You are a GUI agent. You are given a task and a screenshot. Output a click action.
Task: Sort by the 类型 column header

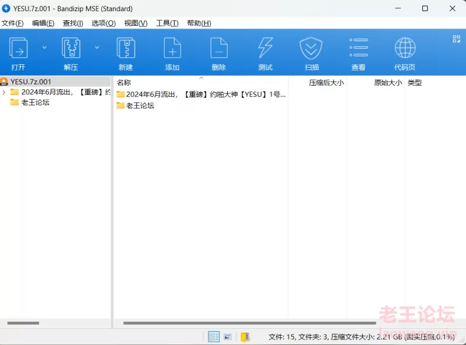click(415, 83)
